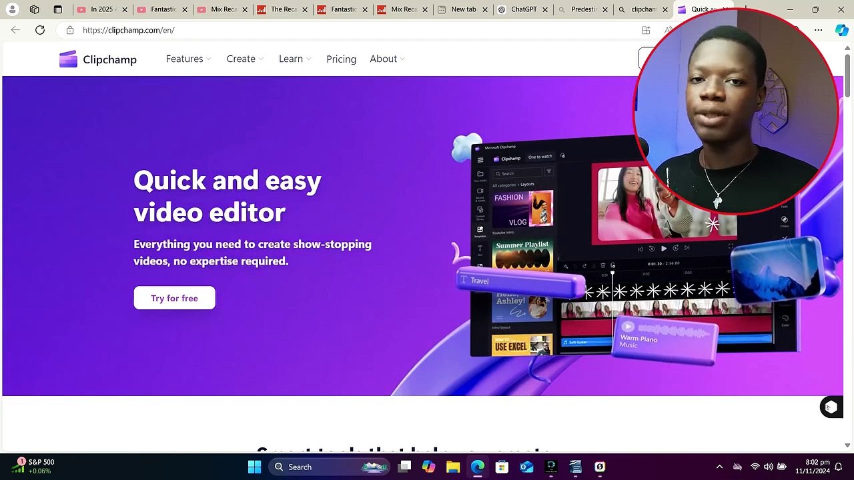Viewport: 854px width, 480px height.
Task: Refresh the Clipchamp page
Action: [40, 30]
